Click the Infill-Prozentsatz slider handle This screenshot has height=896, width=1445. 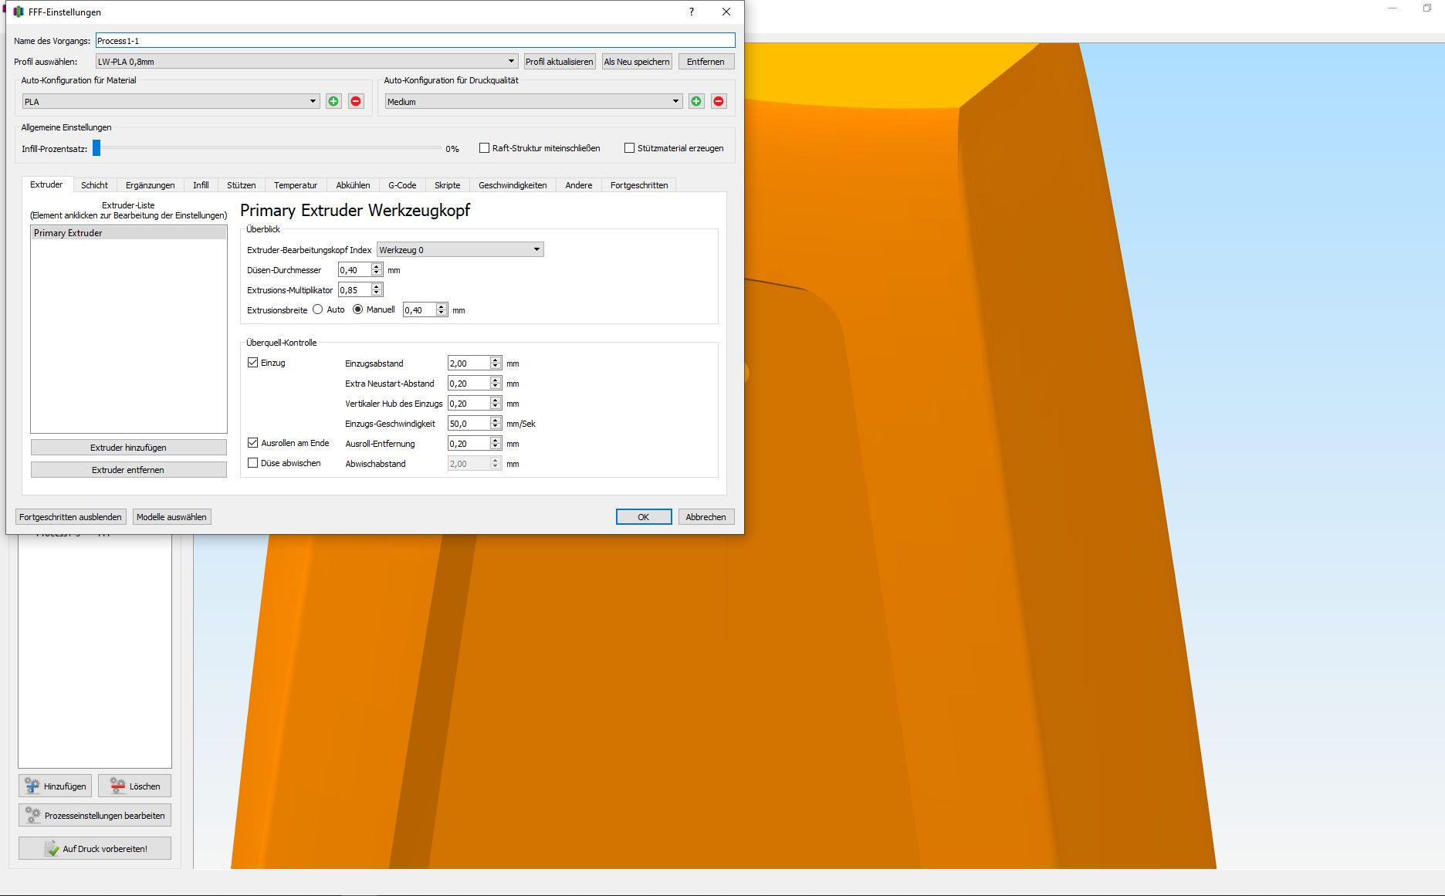click(x=97, y=148)
